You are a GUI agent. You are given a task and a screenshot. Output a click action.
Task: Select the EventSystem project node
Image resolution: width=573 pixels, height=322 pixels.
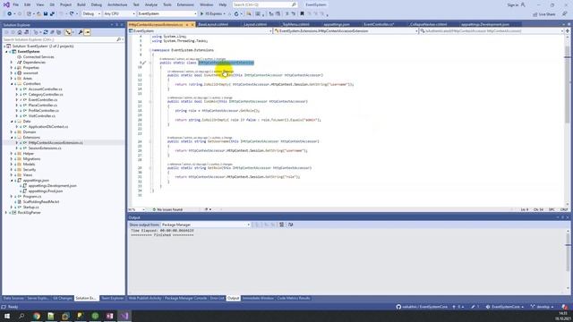click(x=29, y=52)
